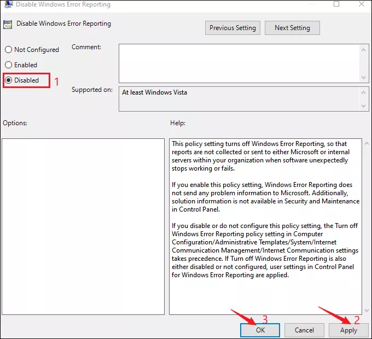Image resolution: width=372 pixels, height=339 pixels.
Task: Click the paragraph starting 'If you disable or do not'
Action: click(265, 250)
